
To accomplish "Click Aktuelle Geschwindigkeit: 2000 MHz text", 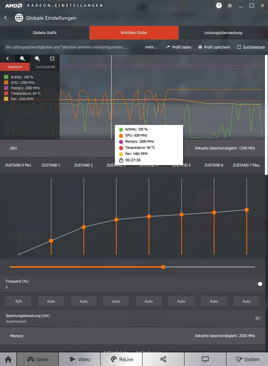I will point(225,336).
